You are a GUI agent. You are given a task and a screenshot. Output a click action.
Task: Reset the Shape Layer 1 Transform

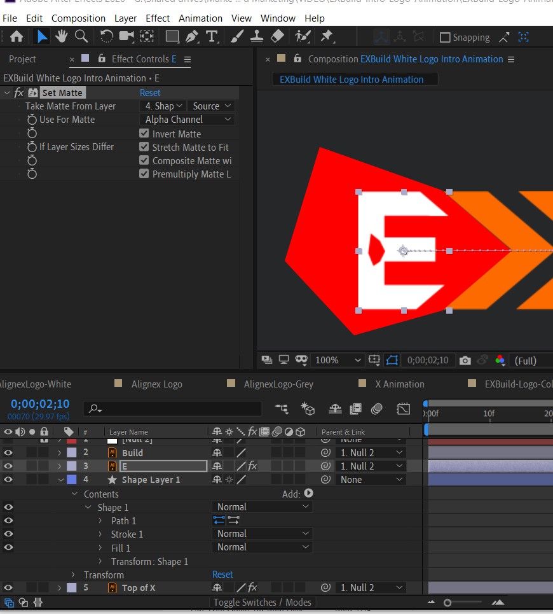pos(222,575)
